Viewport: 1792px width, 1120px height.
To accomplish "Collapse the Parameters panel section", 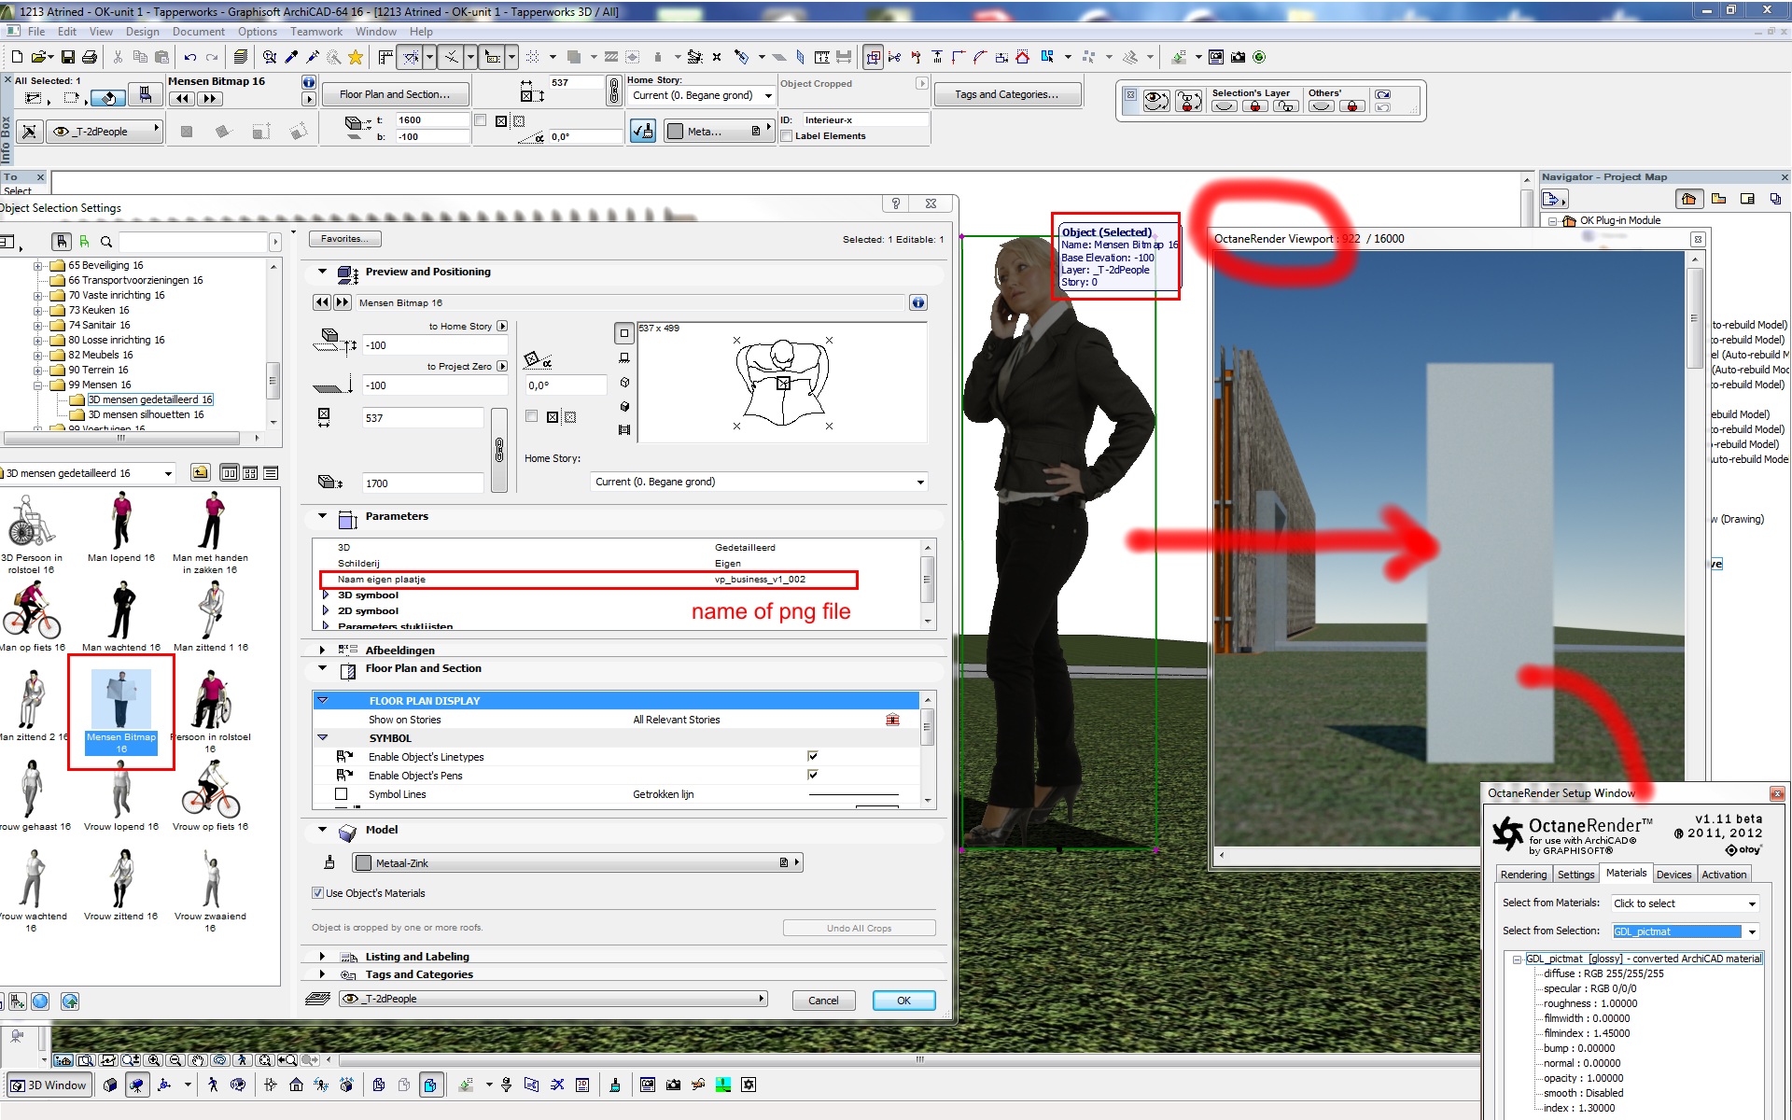I will [x=323, y=516].
